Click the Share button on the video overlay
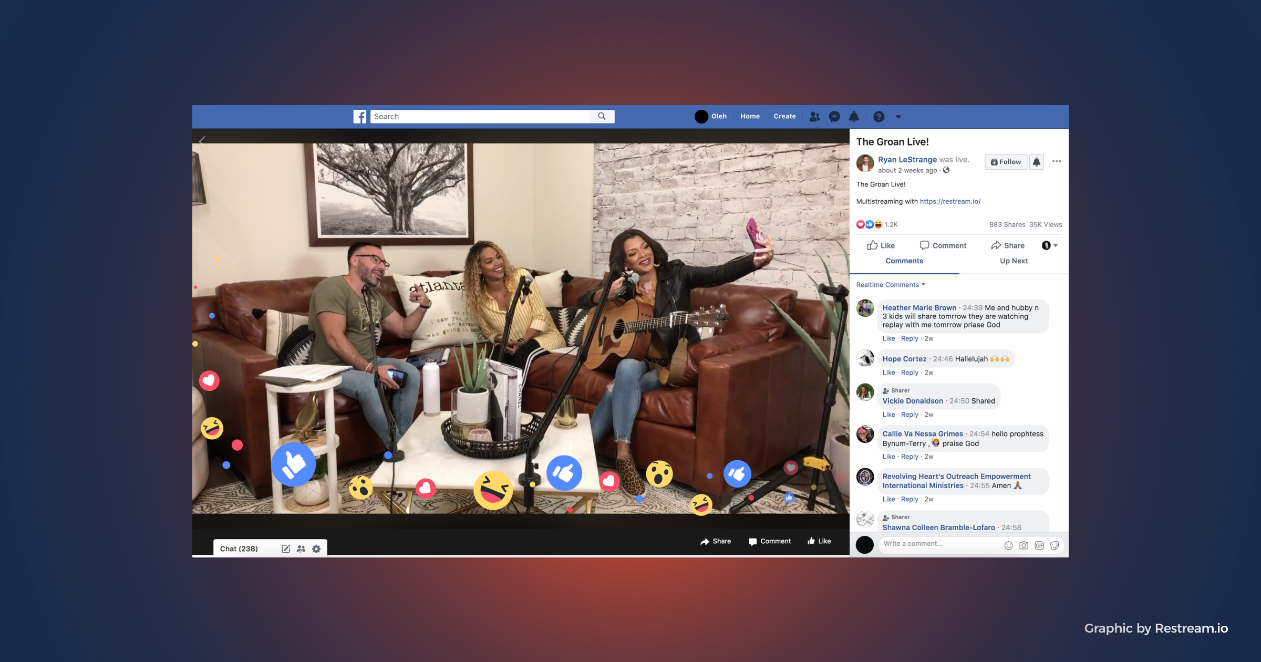 716,541
